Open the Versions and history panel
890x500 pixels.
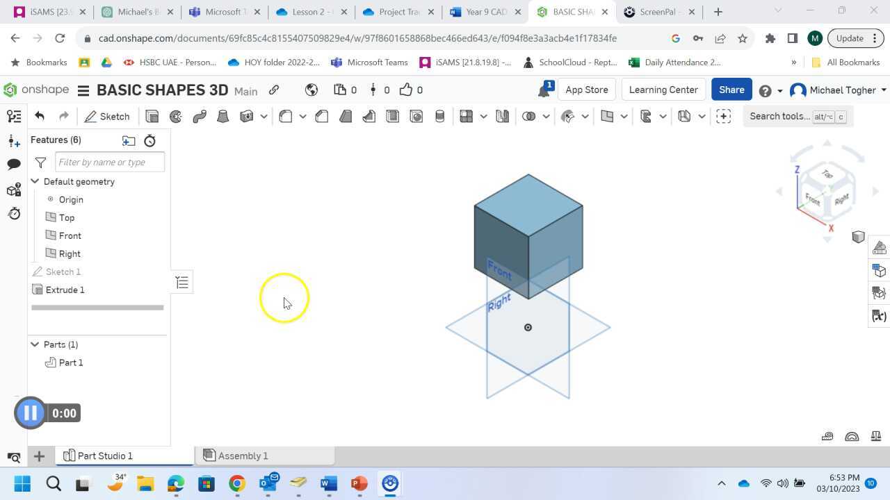coord(14,214)
